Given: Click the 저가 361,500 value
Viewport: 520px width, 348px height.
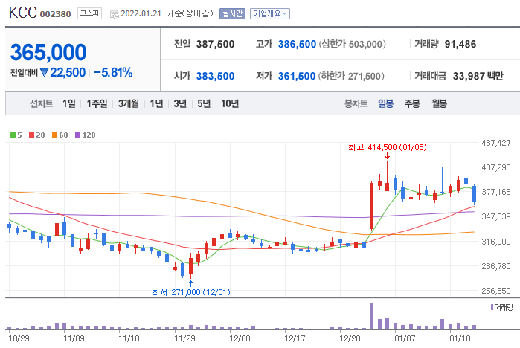Looking at the screenshot, I should click(x=297, y=77).
